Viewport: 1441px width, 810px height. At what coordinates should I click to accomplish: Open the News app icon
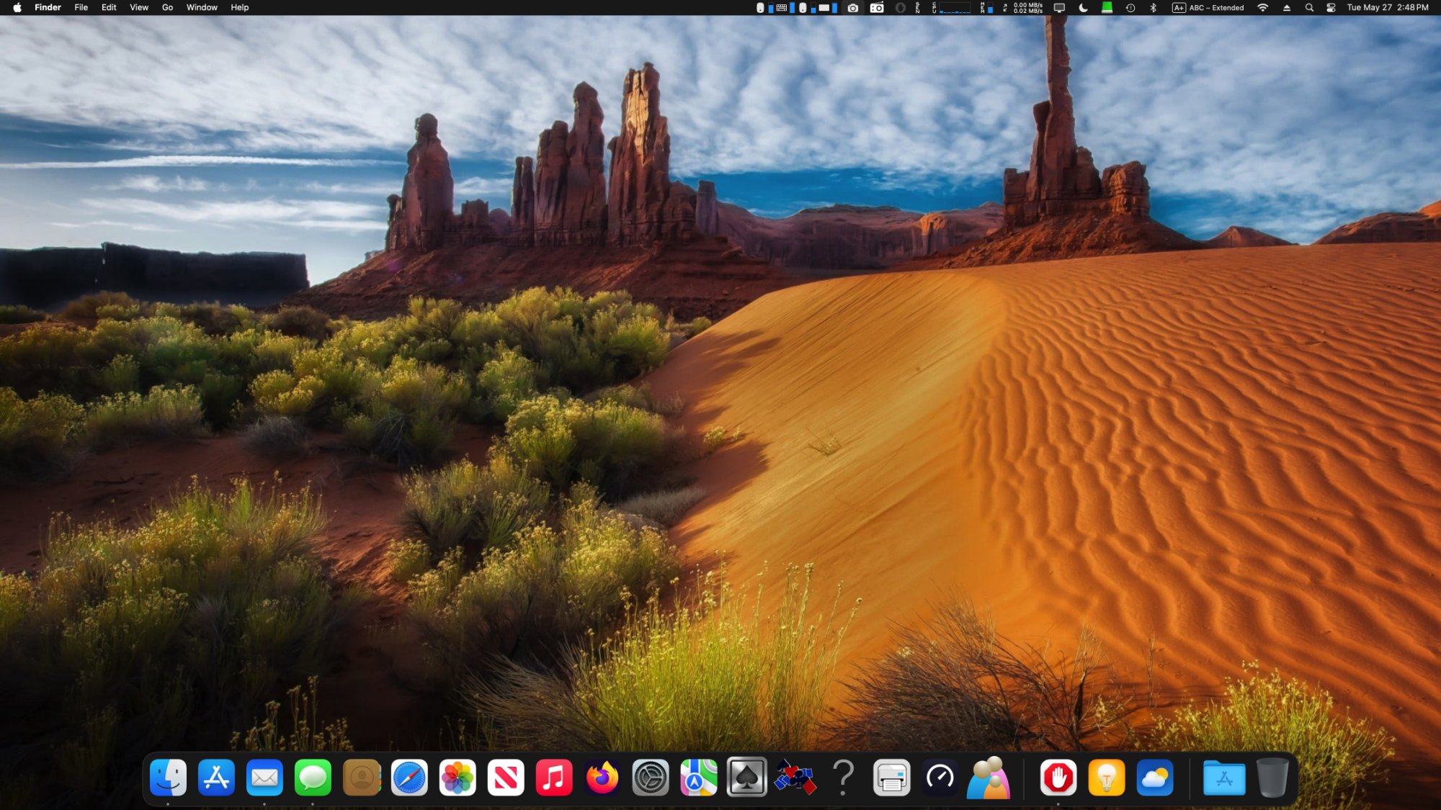point(506,778)
